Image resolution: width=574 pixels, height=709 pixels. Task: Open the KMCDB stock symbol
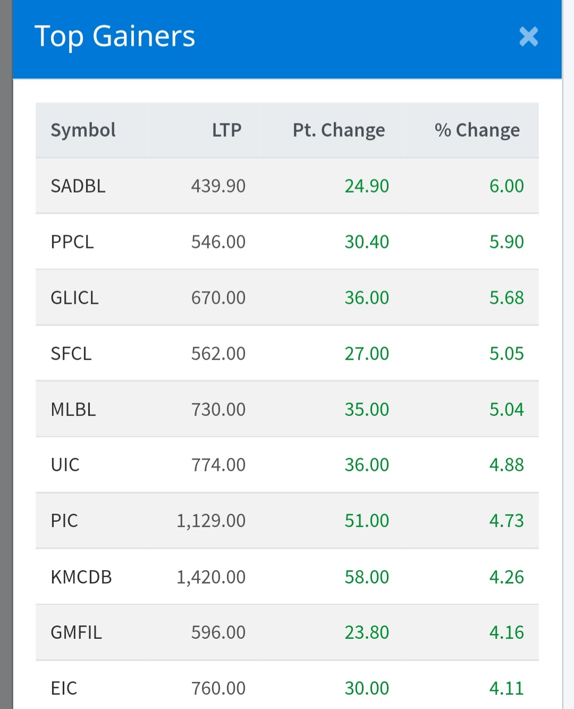tap(81, 577)
